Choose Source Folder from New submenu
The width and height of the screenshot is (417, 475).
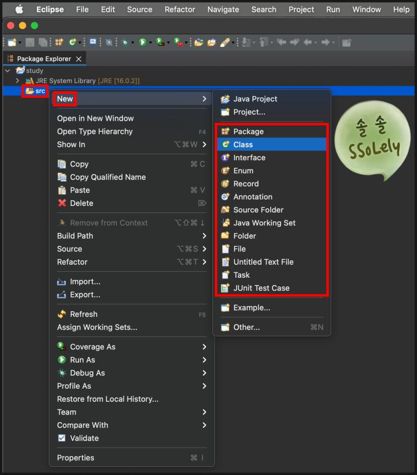click(272, 210)
